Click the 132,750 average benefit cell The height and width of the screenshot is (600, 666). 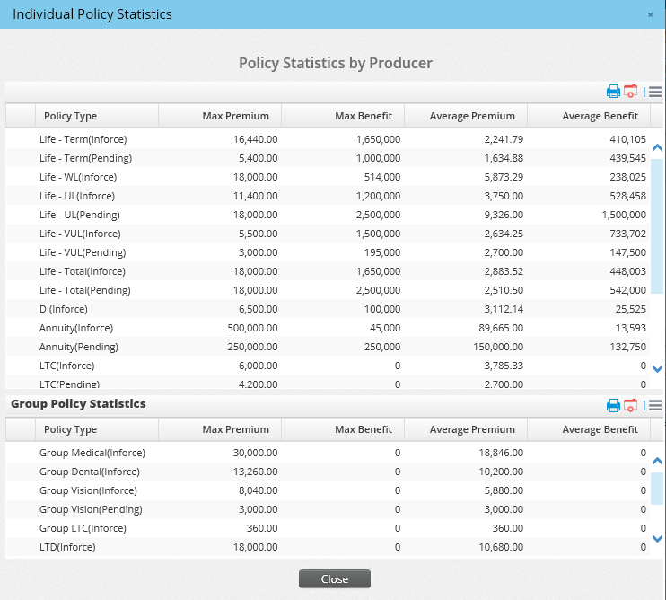(628, 347)
